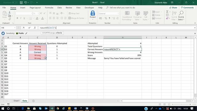
Task: Click the Comma Style icon
Action: coord(110,18)
